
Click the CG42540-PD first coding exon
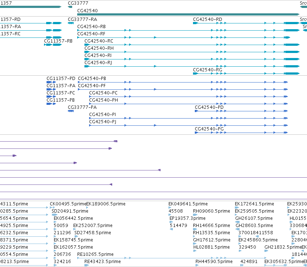pos(196,111)
